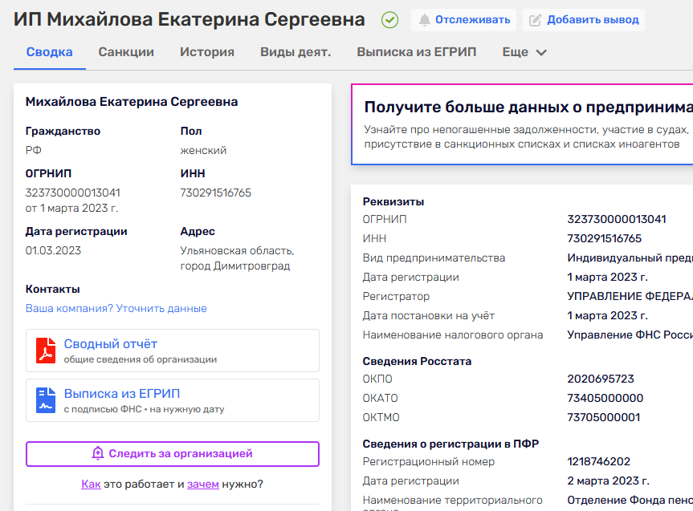Switch to the Санкции tab
The height and width of the screenshot is (511, 693).
(126, 52)
